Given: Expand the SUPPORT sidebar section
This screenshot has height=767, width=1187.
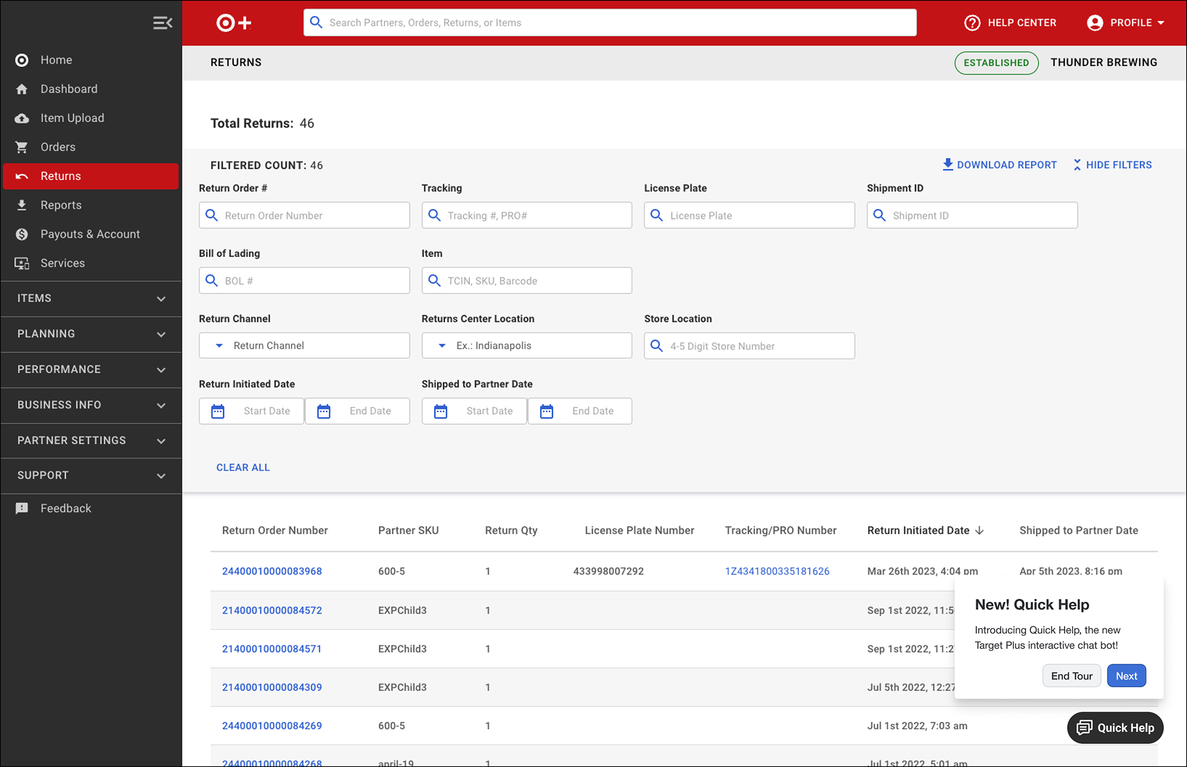Looking at the screenshot, I should pyautogui.click(x=91, y=475).
